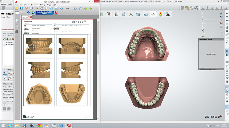The width and height of the screenshot is (229, 128).
Task: Open a file using the yellow folder icon
Action: click(x=17, y=8)
